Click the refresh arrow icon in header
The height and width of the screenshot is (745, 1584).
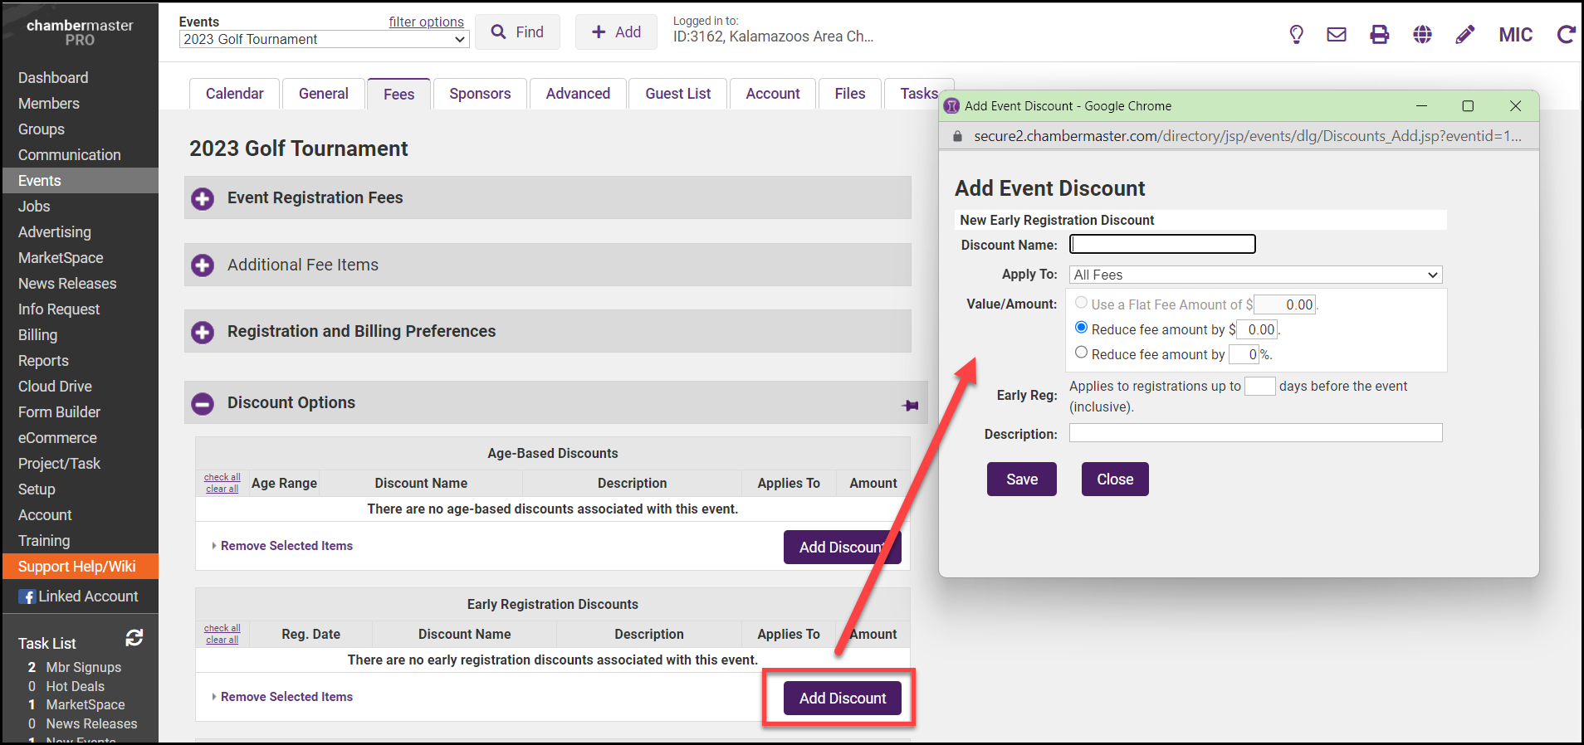coord(1566,35)
